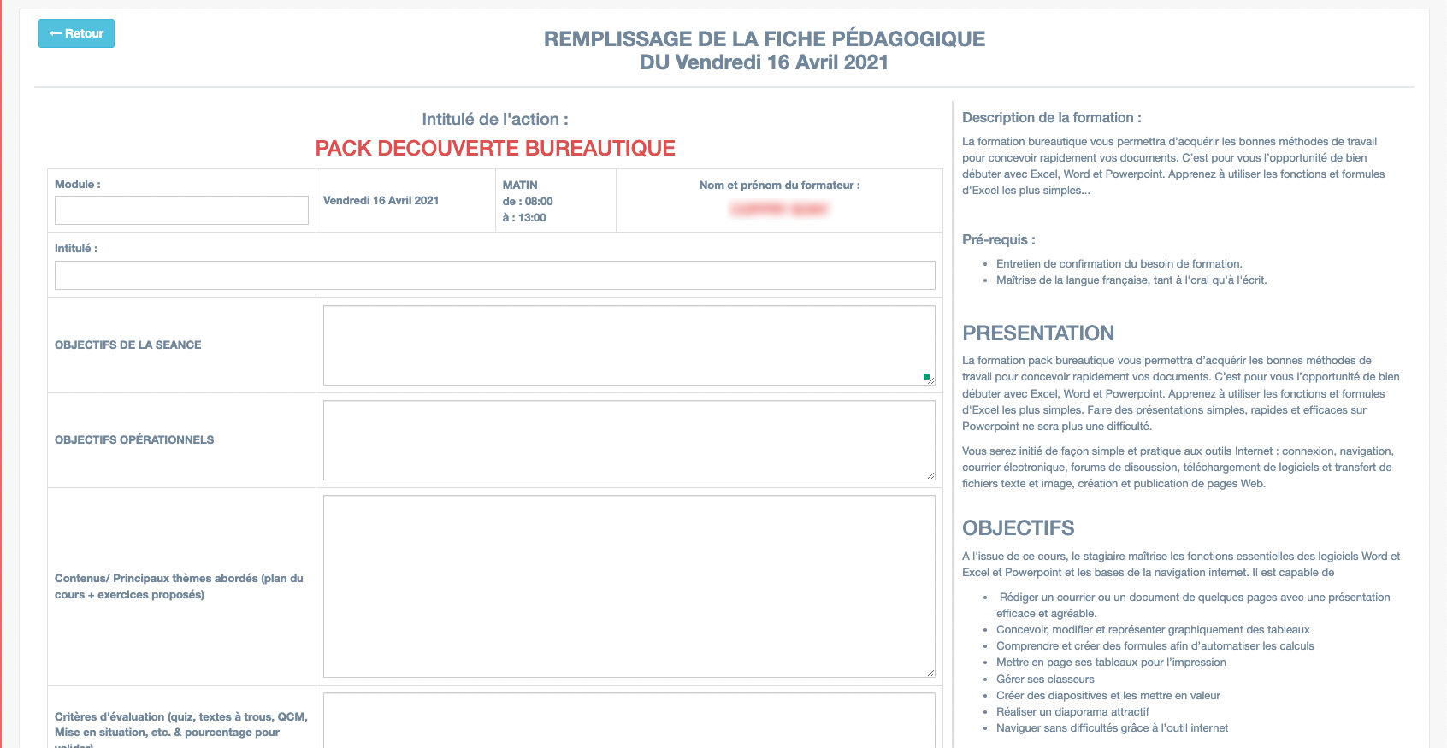
Task: Click the PRESENTATION section heading
Action: coord(1037,333)
